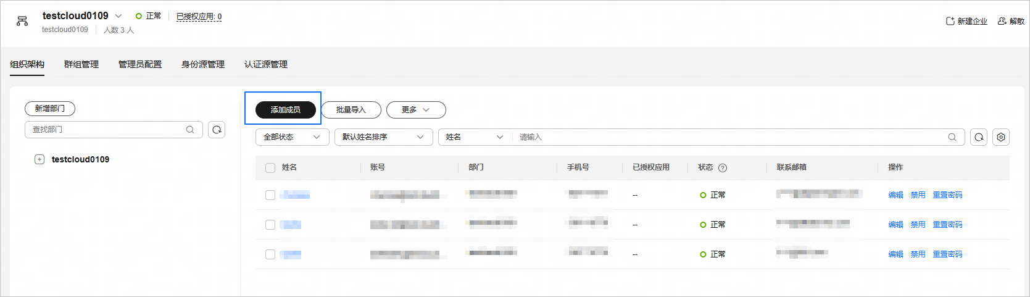Click the 部门 column header

click(x=476, y=167)
